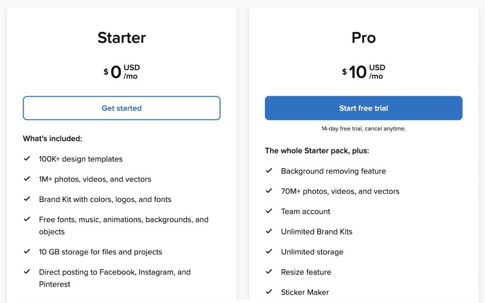Viewport: 485px width, 303px height.
Task: Click the Starter plan heading
Action: (122, 38)
